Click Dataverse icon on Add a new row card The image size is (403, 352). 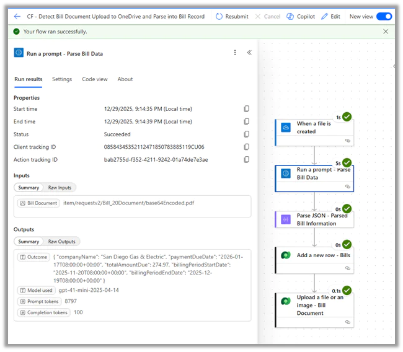[286, 255]
